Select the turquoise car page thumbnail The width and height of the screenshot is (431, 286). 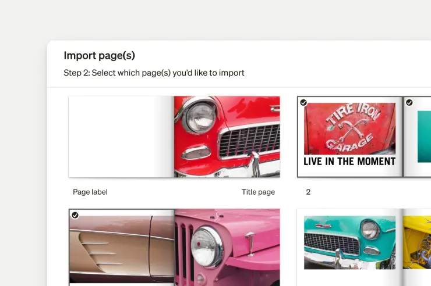tap(349, 247)
